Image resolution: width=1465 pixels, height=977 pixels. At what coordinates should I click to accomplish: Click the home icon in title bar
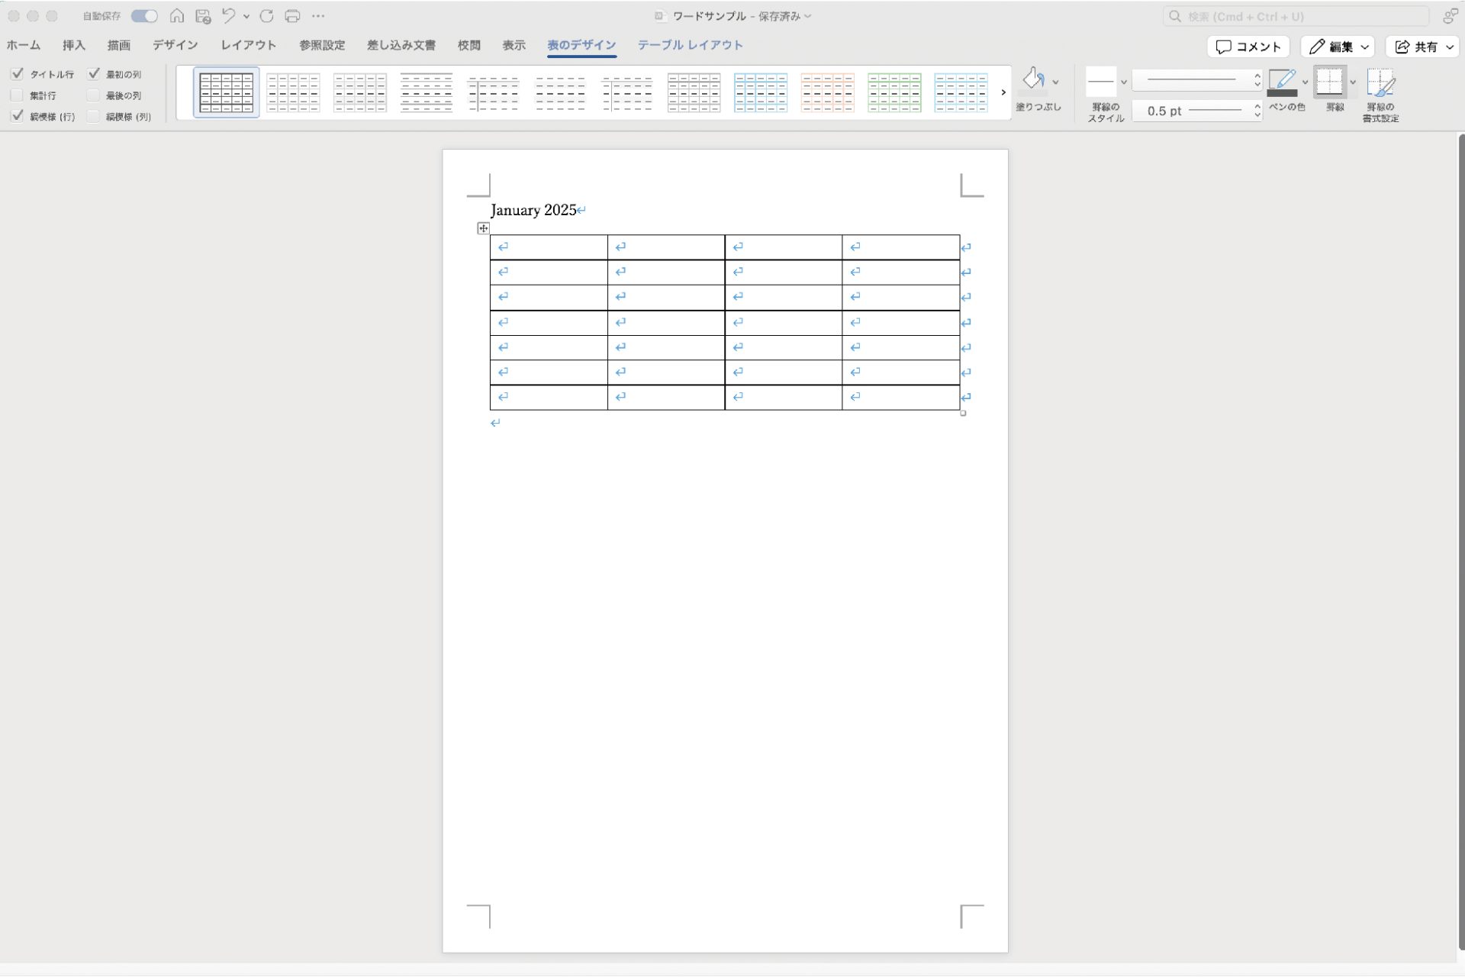point(177,16)
